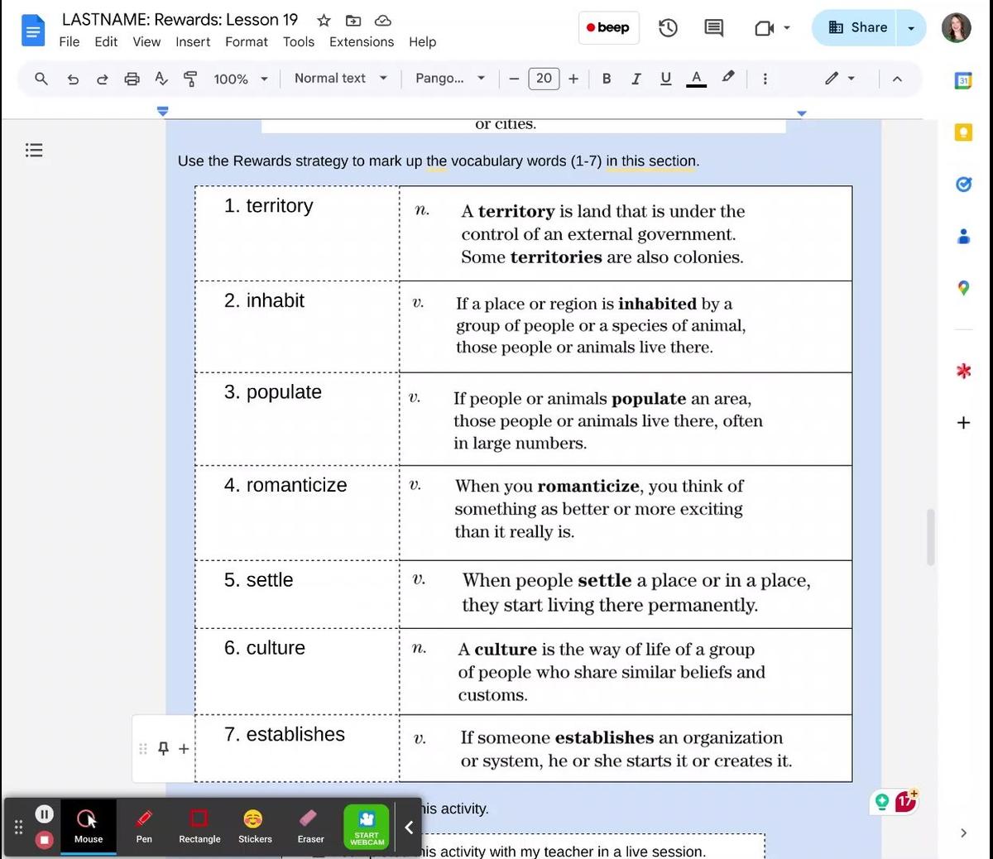This screenshot has width=993, height=859.
Task: Open red asterisk add-on
Action: pyautogui.click(x=963, y=371)
